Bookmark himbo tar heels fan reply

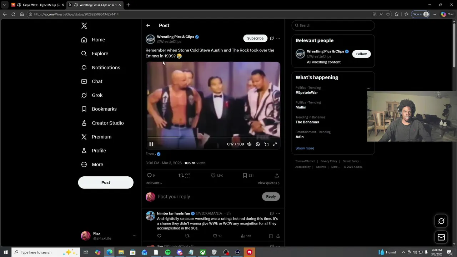[x=271, y=236]
